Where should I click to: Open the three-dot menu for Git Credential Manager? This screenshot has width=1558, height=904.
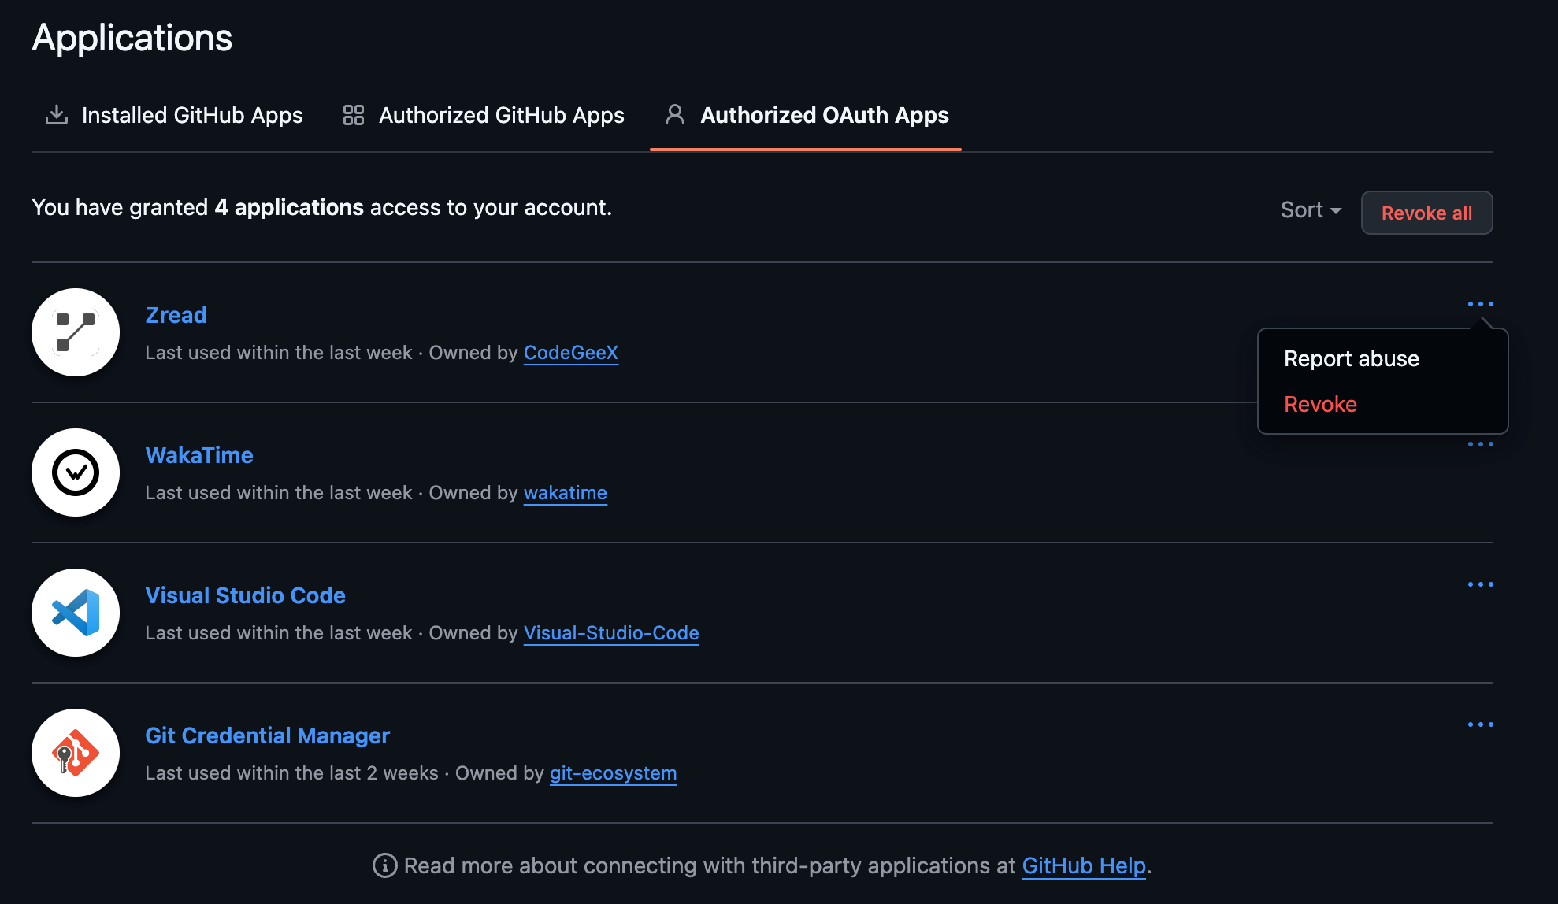[x=1481, y=724]
